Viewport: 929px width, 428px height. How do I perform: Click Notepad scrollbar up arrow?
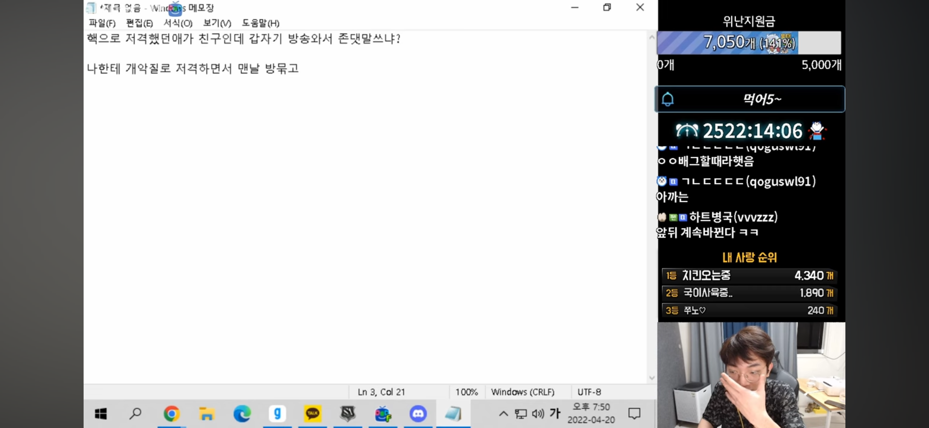[652, 37]
